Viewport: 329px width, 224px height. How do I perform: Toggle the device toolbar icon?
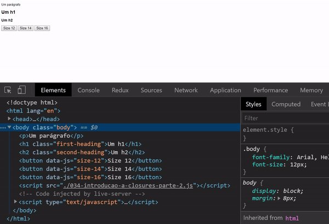[x=21, y=90]
